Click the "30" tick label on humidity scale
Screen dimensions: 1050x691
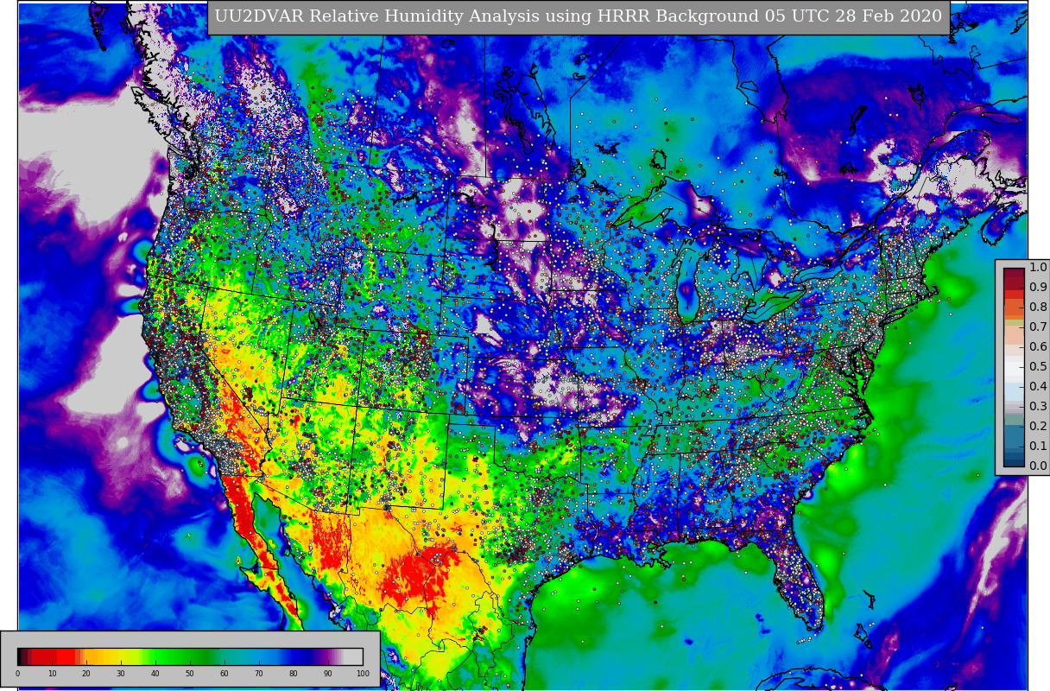point(121,674)
